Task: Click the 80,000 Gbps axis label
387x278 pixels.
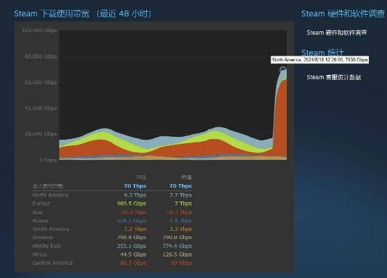Action: coord(40,56)
